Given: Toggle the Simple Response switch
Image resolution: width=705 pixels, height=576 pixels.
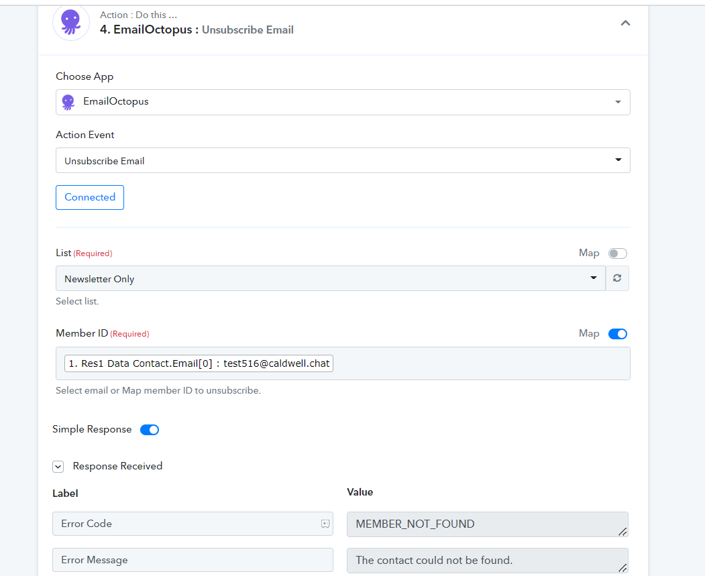Looking at the screenshot, I should (150, 430).
